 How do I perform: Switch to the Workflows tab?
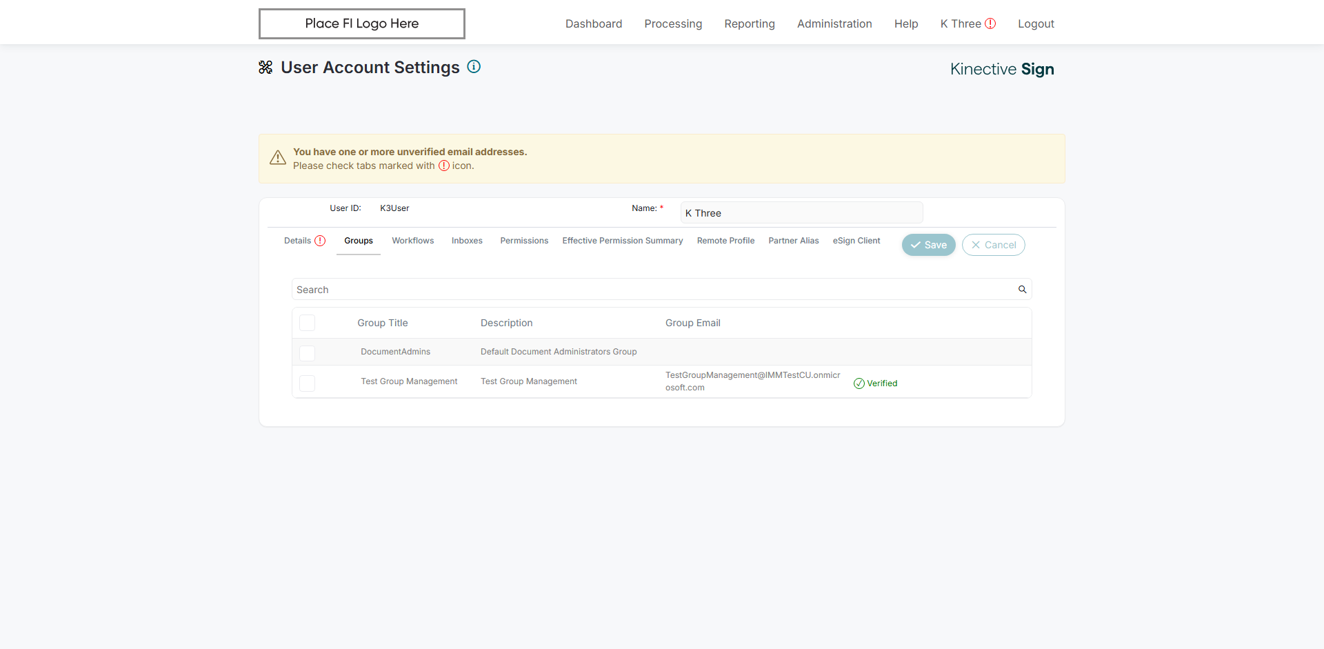[412, 241]
